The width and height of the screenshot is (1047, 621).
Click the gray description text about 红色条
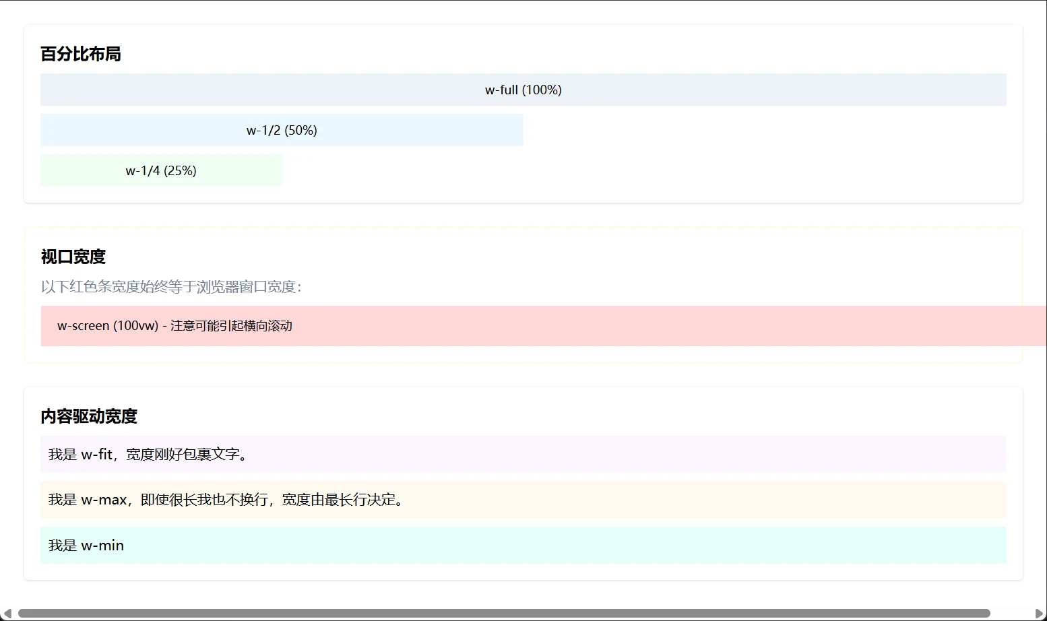click(171, 287)
